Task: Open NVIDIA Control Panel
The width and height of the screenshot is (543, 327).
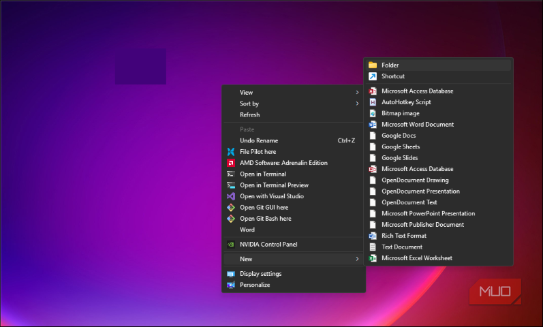Action: (294, 244)
